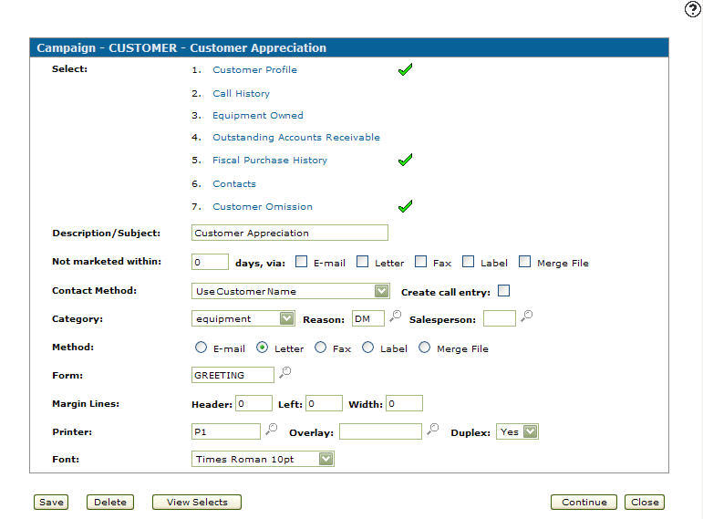
Task: Expand the Contact Method dropdown
Action: (x=290, y=291)
